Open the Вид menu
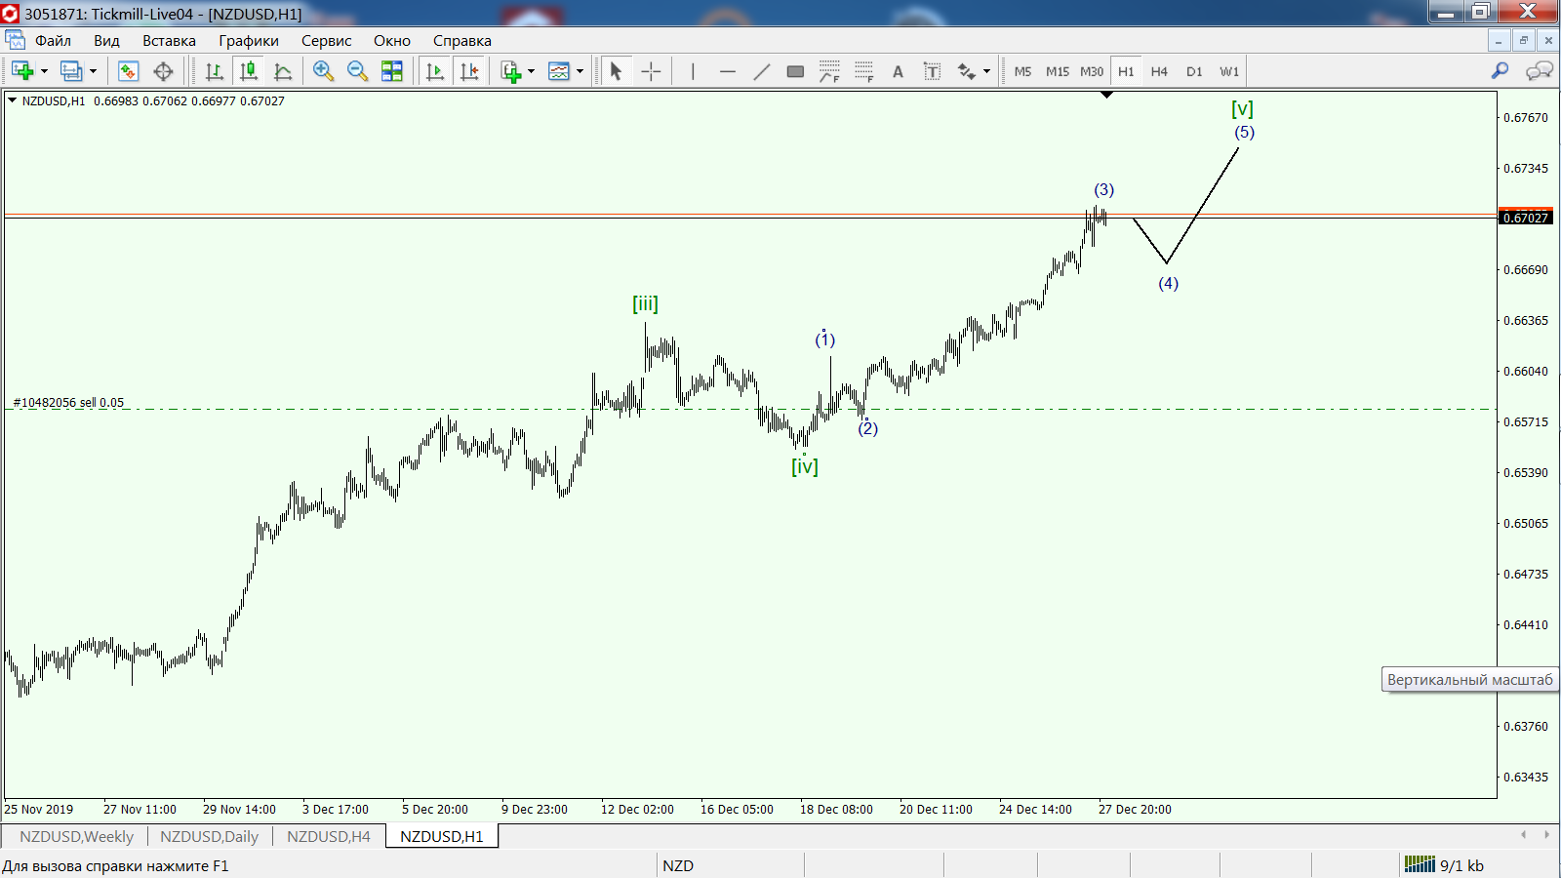This screenshot has width=1561, height=878. pyautogui.click(x=106, y=40)
